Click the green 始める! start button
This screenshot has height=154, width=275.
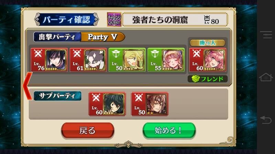[169, 130]
